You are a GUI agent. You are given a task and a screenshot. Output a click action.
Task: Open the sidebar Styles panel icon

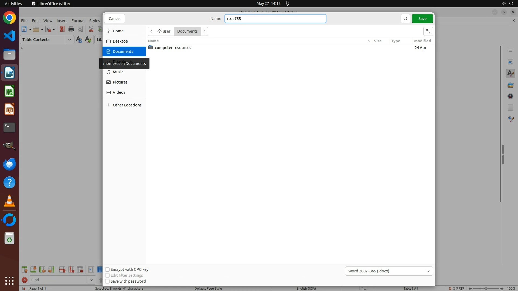click(x=510, y=74)
